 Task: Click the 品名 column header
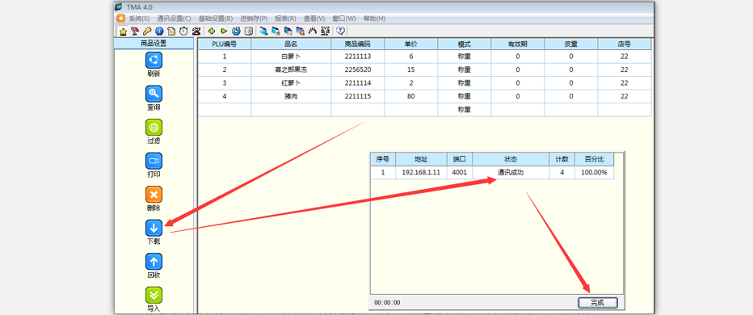pos(291,44)
